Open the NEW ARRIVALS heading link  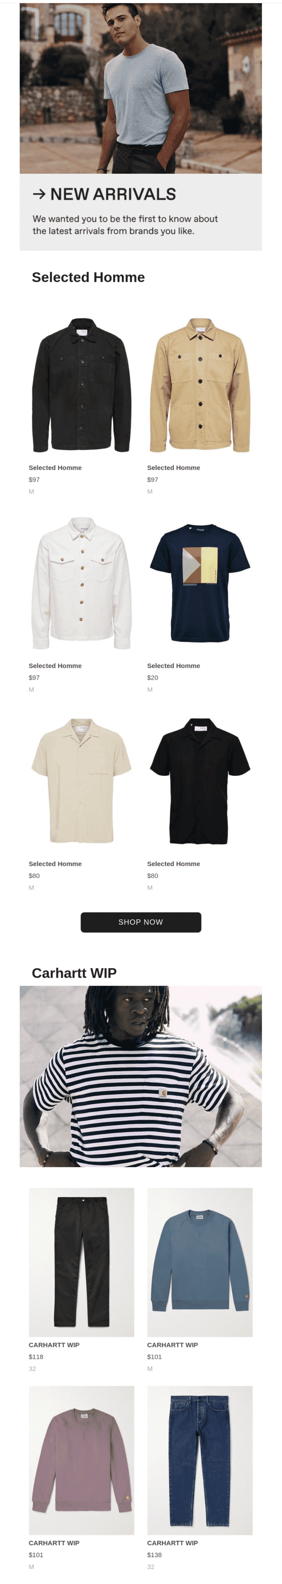pyautogui.click(x=113, y=194)
